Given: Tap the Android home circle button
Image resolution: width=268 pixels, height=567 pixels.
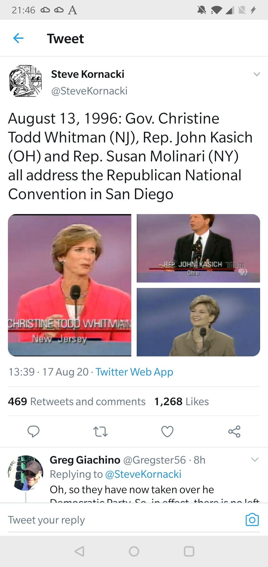Looking at the screenshot, I should (x=134, y=551).
